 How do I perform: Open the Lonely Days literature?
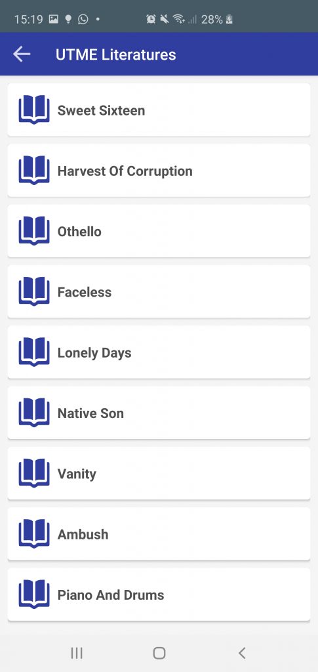(x=159, y=352)
